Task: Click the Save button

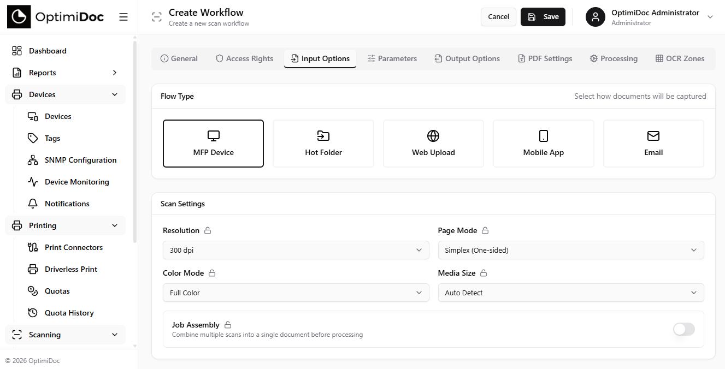Action: point(543,17)
